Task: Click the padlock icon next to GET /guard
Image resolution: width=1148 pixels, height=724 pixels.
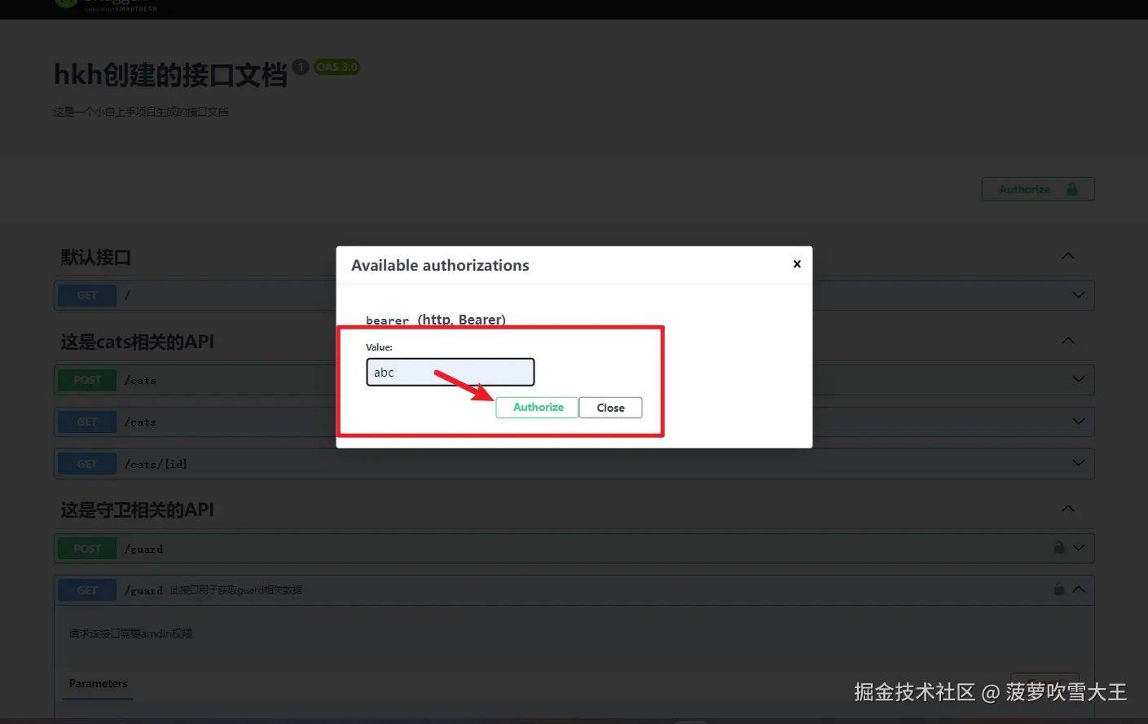Action: (x=1059, y=589)
